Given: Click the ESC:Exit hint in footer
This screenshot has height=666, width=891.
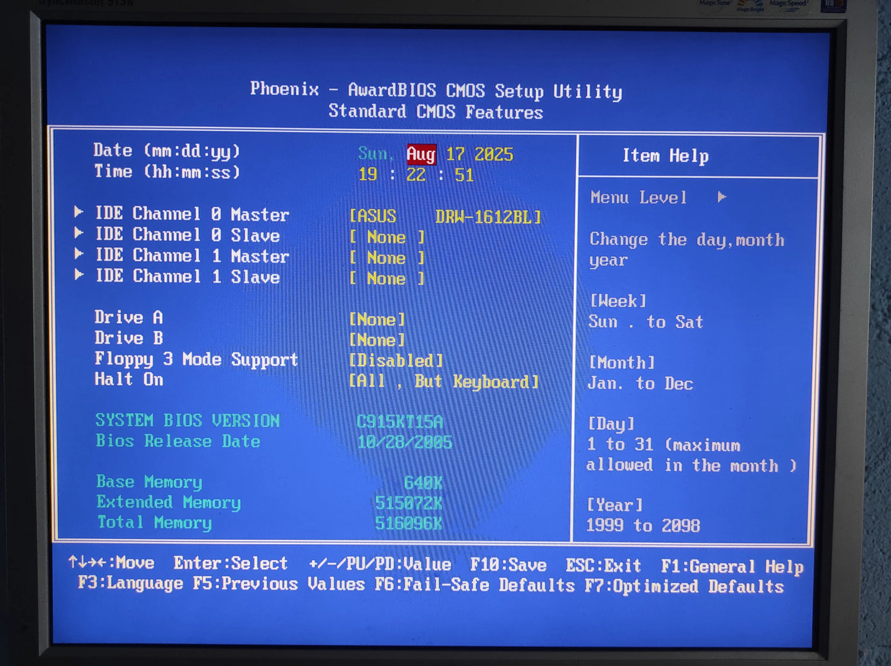Looking at the screenshot, I should tap(604, 566).
